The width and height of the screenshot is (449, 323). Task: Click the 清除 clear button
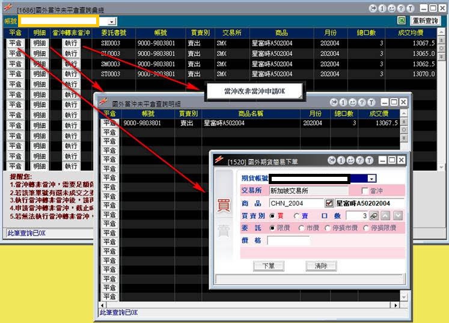click(321, 266)
